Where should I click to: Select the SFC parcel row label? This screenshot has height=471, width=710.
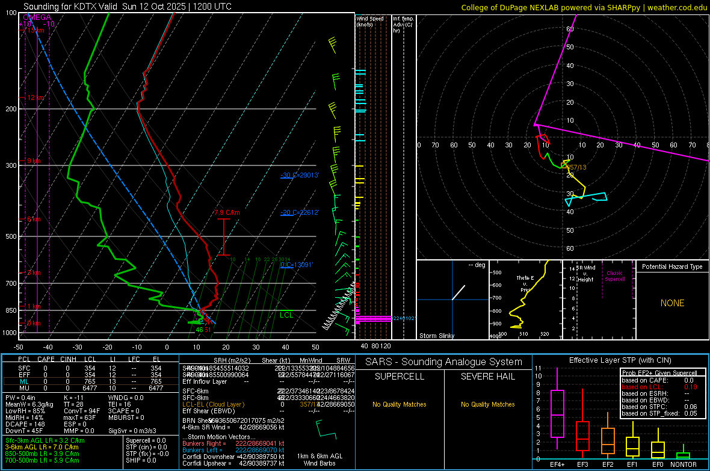coord(24,368)
